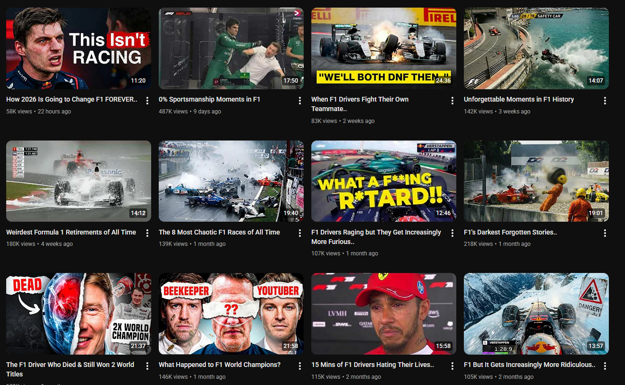Image resolution: width=625 pixels, height=385 pixels.
Task: Click the 'WE'LL BOTH DNF THEN' crash thumbnail
Action: [x=384, y=48]
